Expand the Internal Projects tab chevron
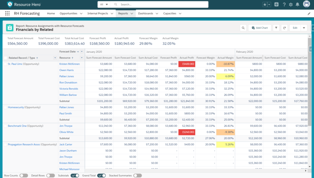The height and width of the screenshot is (178, 314). pyautogui.click(x=112, y=14)
